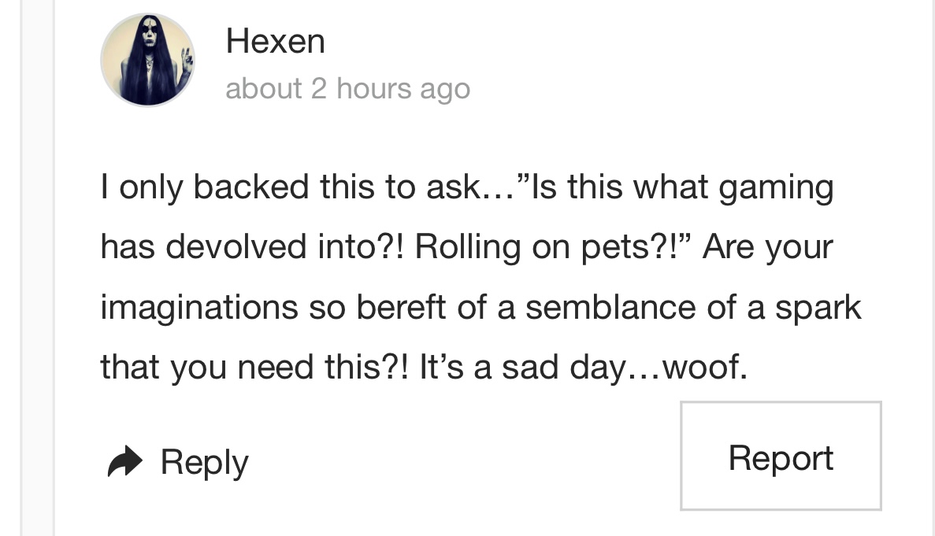Click the phrase 'Are your' in the comment
Viewport: 935px width, 536px height.
(x=767, y=247)
